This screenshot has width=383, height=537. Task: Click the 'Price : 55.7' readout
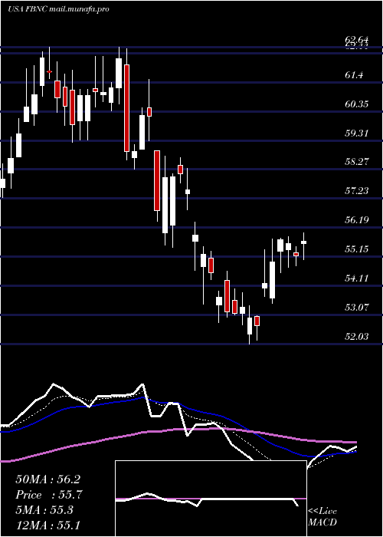click(x=49, y=495)
